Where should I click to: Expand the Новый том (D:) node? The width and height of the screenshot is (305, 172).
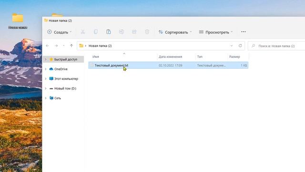coord(46,88)
